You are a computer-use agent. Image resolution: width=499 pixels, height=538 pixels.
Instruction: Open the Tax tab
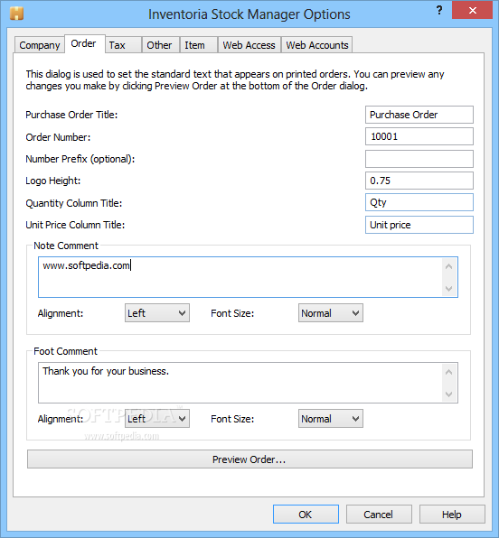click(123, 45)
